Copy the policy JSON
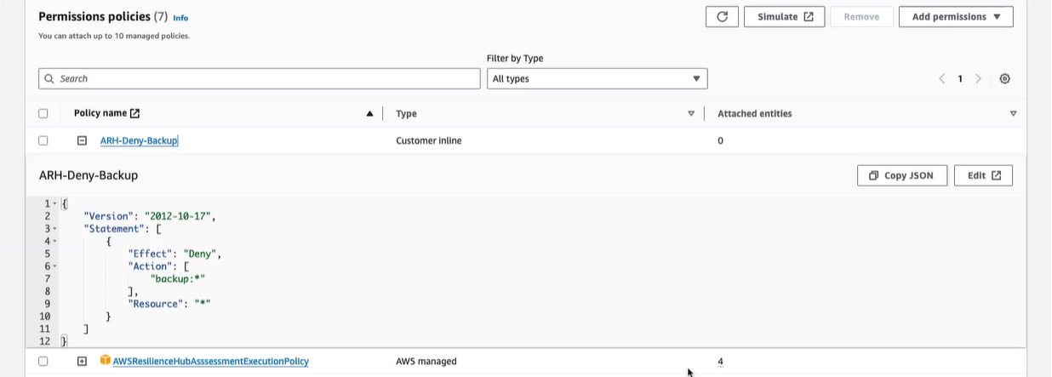Screen dimensions: 1052x377 pos(901,175)
